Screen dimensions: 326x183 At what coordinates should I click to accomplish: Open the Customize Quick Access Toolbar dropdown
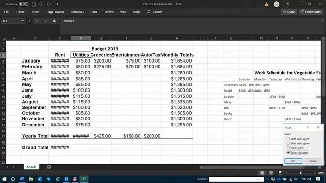coord(57,4)
